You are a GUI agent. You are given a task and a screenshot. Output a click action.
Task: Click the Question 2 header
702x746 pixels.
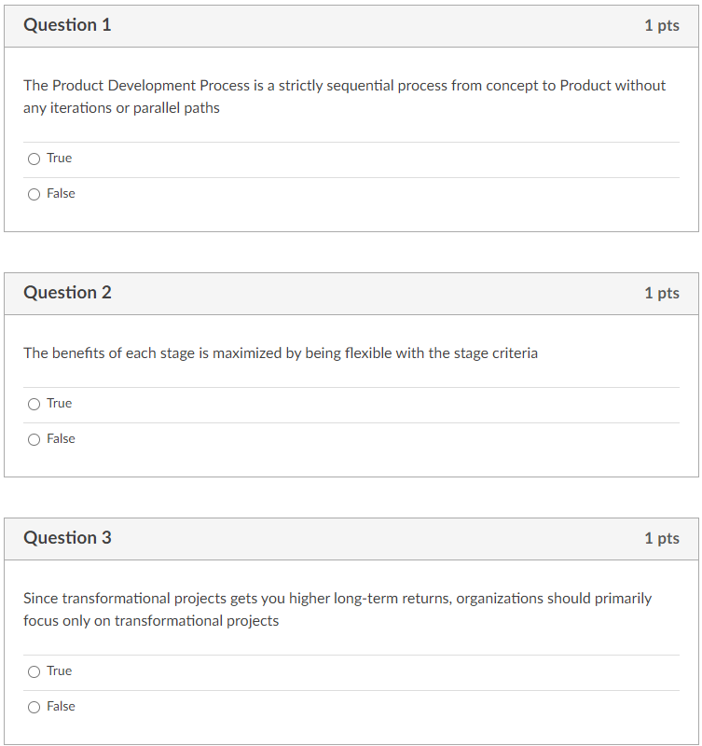point(67,293)
